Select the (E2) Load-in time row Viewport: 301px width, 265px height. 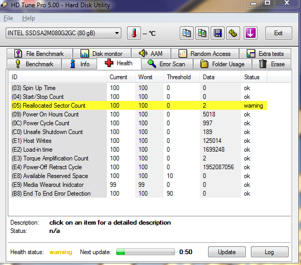click(139, 150)
